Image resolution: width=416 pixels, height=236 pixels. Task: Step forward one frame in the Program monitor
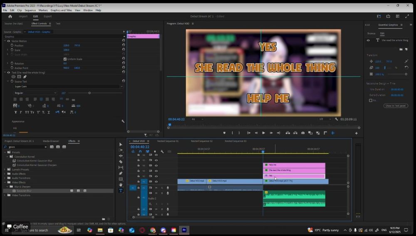pos(271,133)
